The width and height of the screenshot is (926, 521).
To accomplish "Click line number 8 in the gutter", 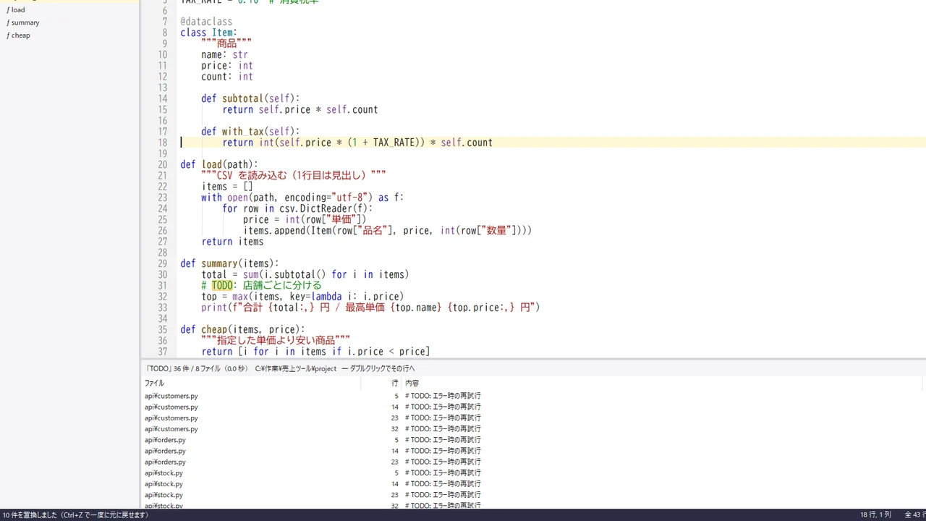I will 165,33.
